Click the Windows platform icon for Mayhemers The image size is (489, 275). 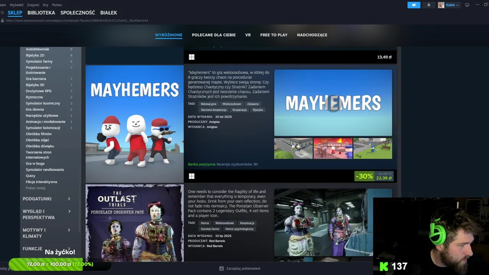(x=191, y=176)
